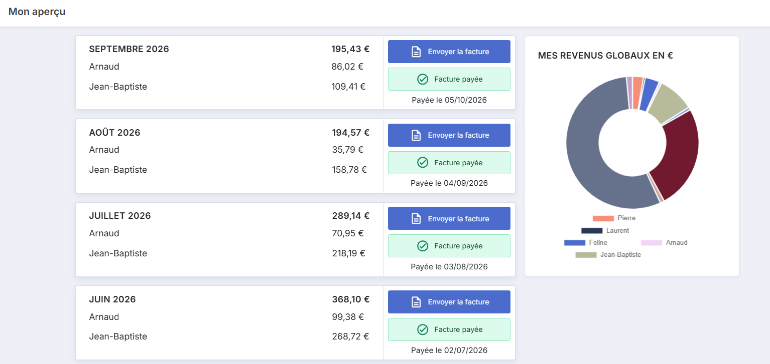This screenshot has width=770, height=364.
Task: Click the total amount 368,10 €
Action: point(350,299)
